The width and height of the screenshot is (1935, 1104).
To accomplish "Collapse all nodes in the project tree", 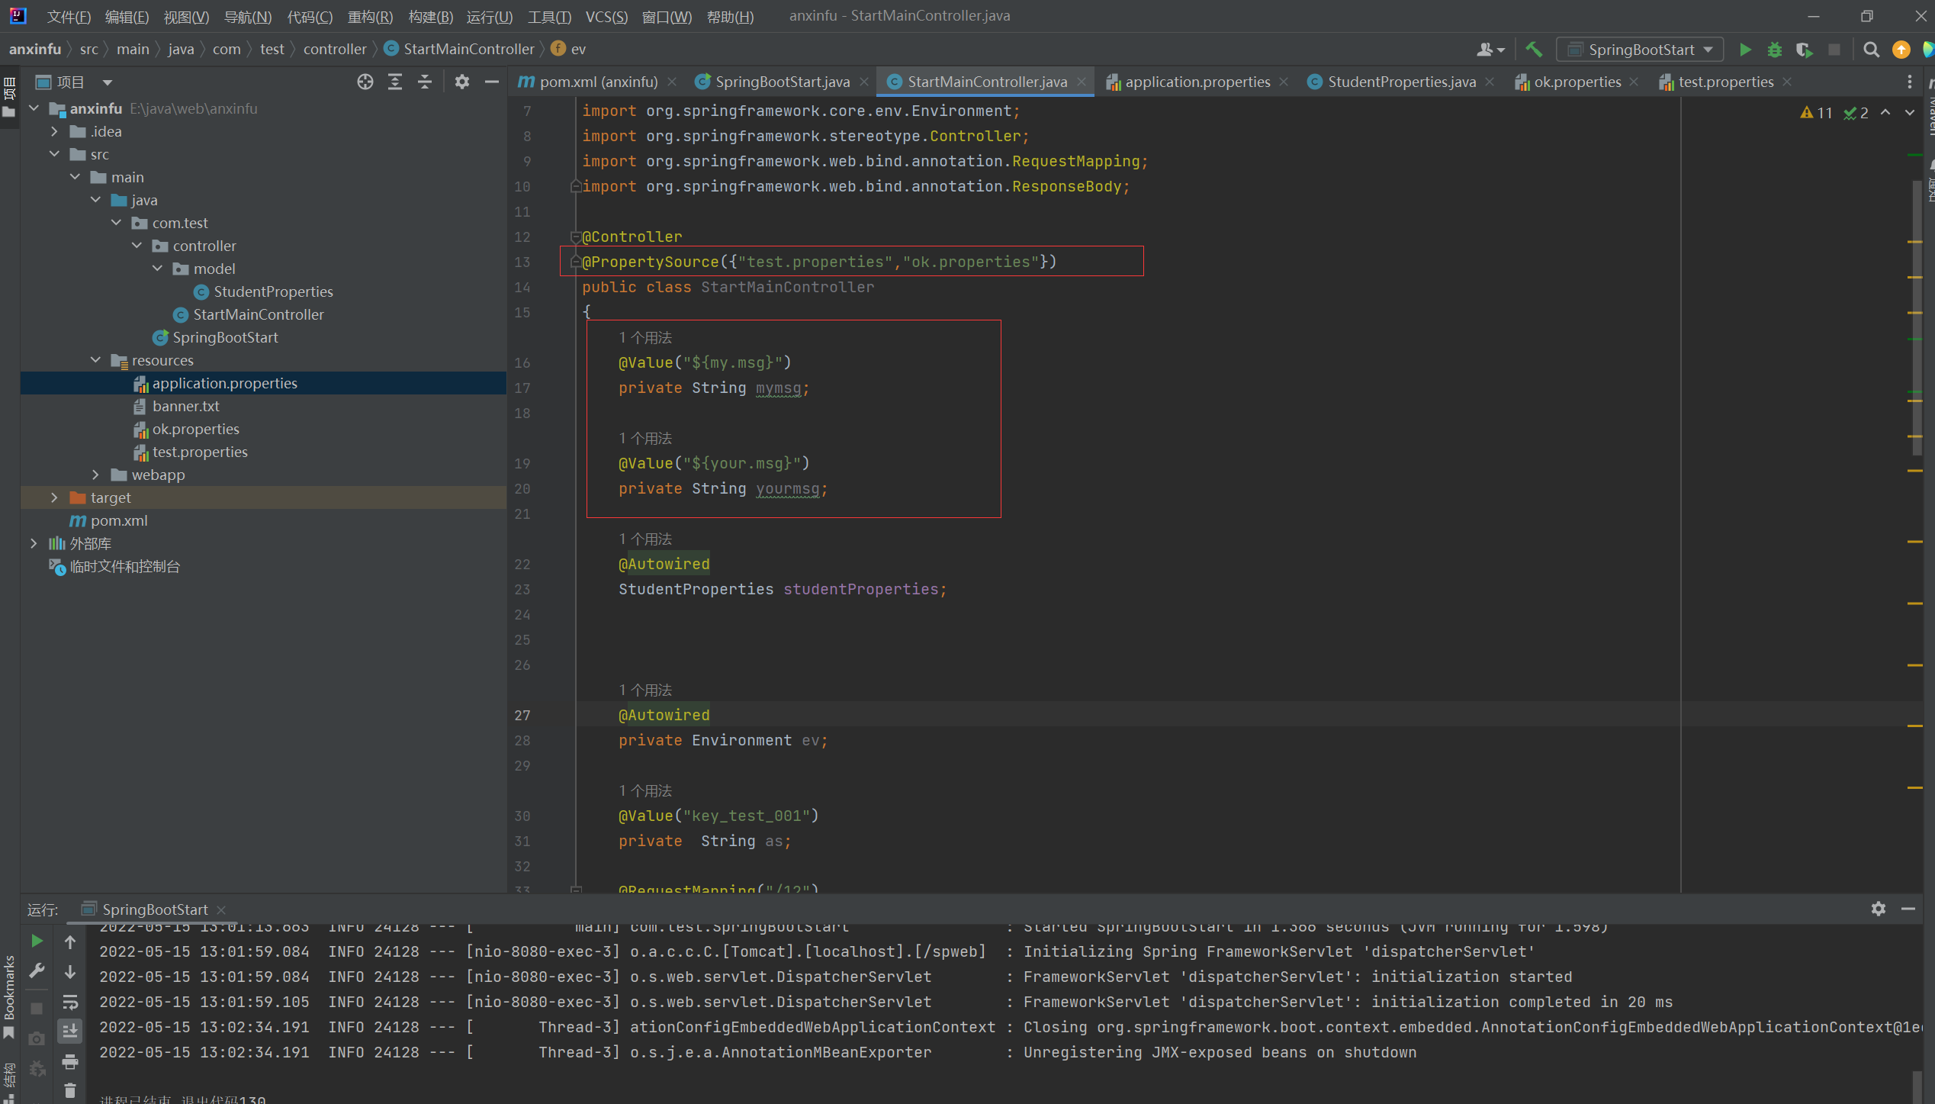I will click(x=425, y=82).
